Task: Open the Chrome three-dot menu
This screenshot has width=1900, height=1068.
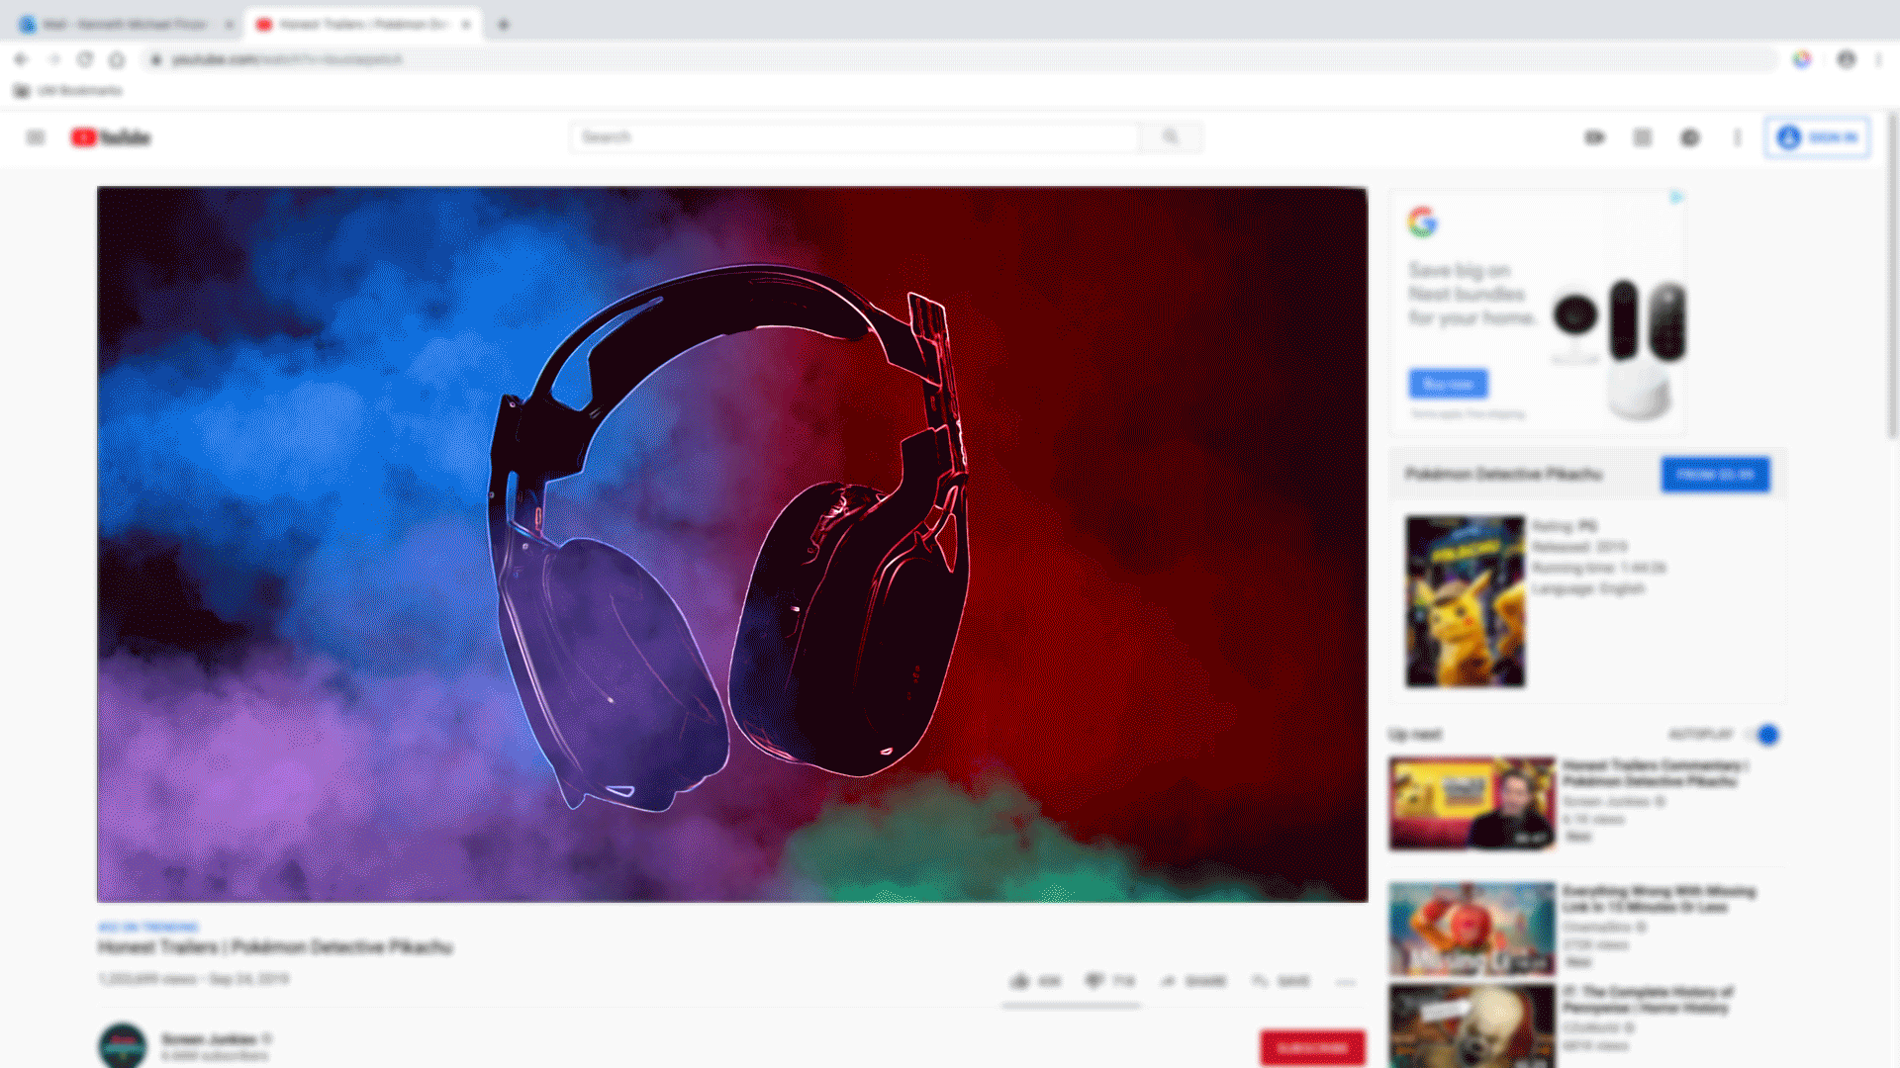Action: tap(1879, 59)
